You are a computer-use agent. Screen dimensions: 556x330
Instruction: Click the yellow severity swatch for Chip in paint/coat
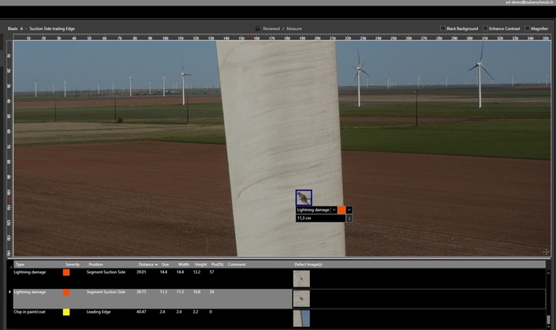(67, 312)
